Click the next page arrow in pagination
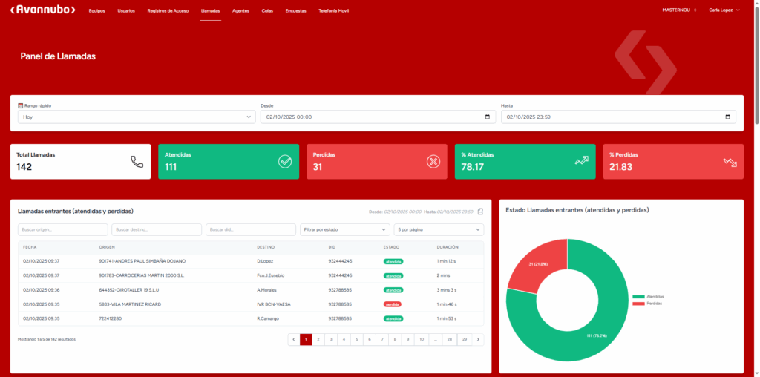Screen dimensions: 760x377 [478, 339]
